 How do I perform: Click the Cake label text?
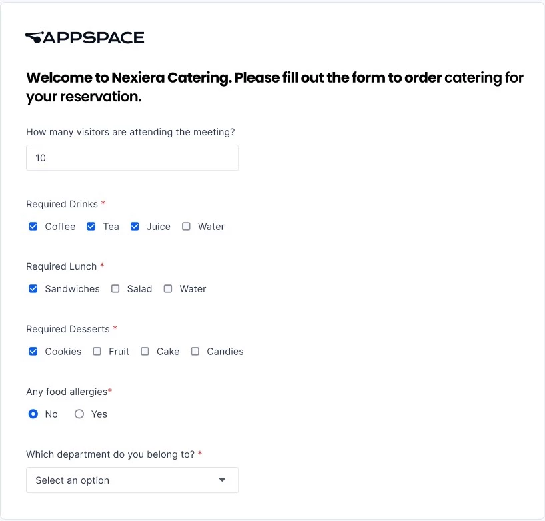click(168, 352)
